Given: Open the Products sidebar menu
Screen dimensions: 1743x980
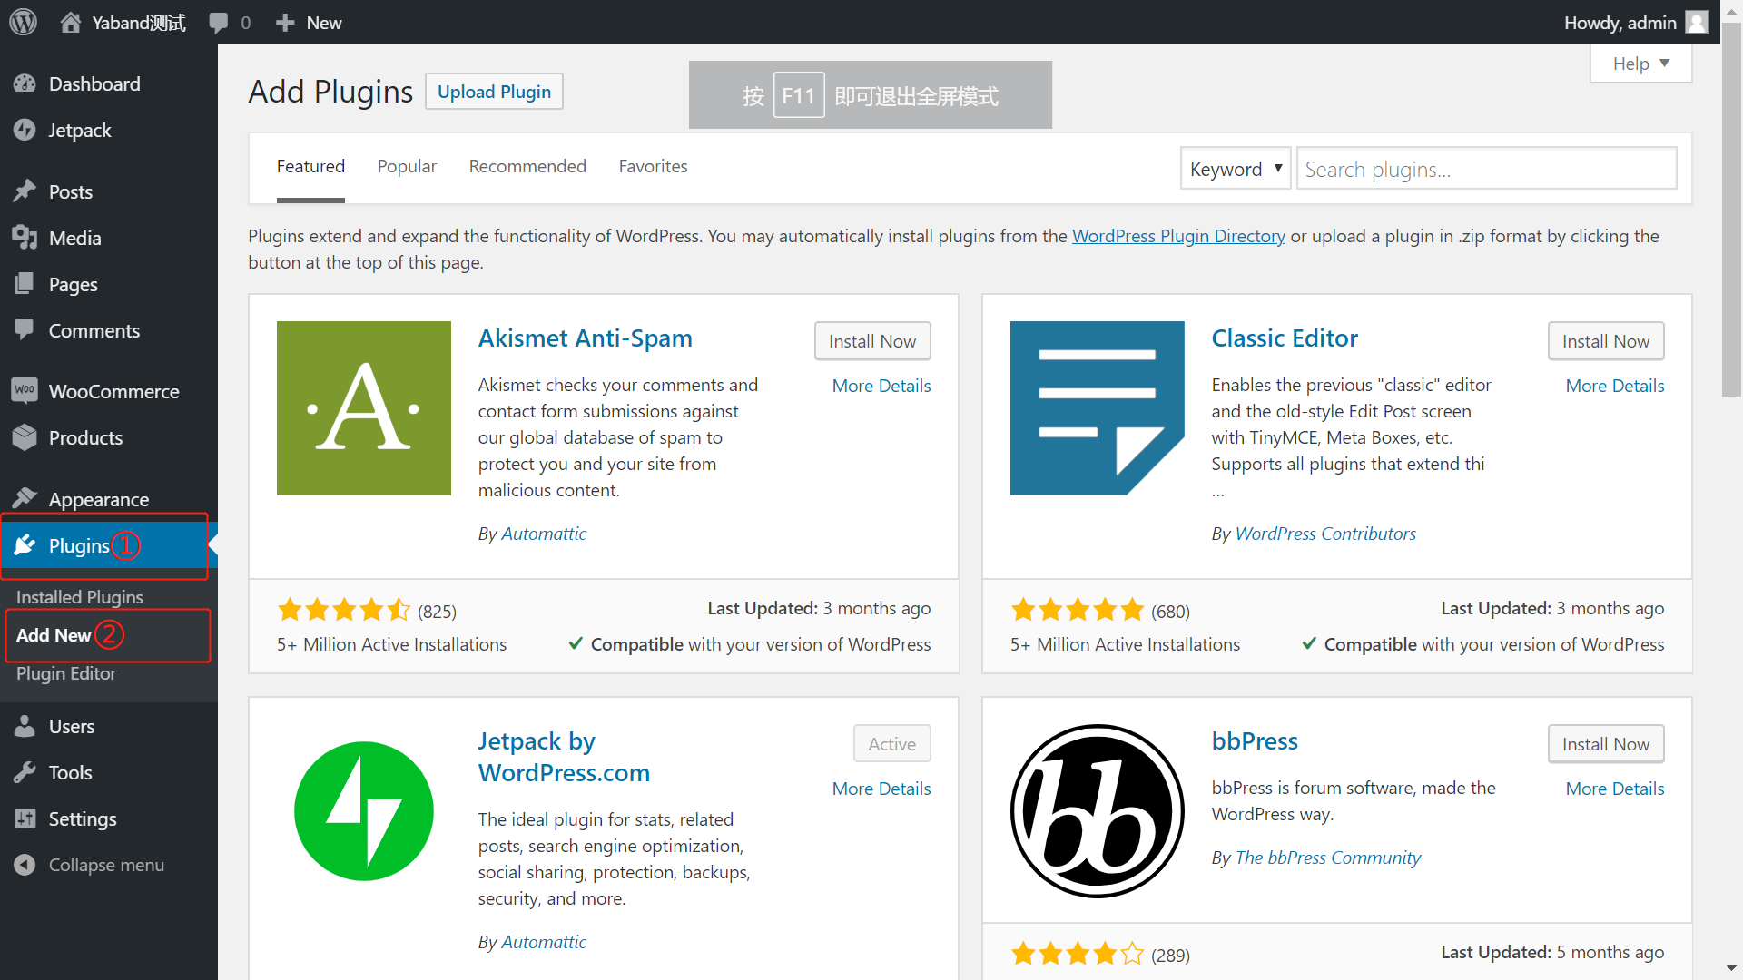Looking at the screenshot, I should [x=85, y=438].
